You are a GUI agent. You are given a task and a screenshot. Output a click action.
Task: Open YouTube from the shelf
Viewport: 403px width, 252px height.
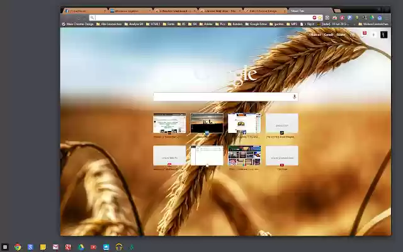93,247
